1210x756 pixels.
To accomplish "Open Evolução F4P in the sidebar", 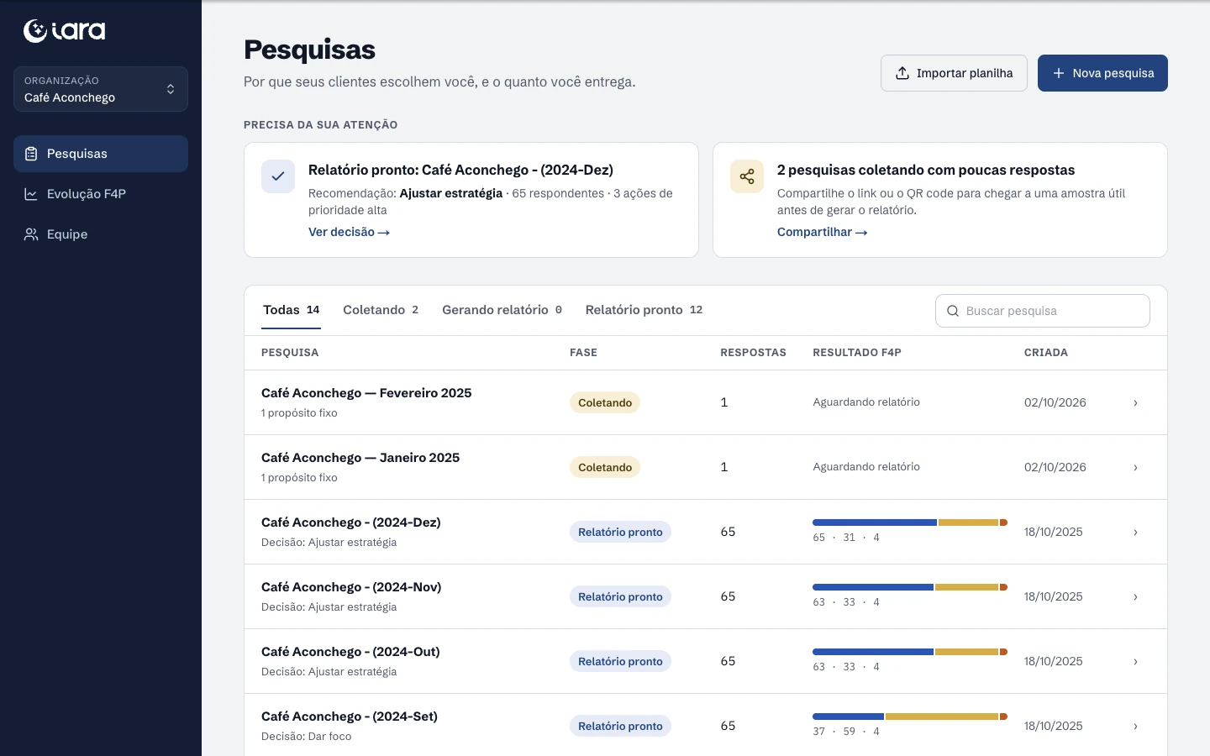I will (x=101, y=194).
